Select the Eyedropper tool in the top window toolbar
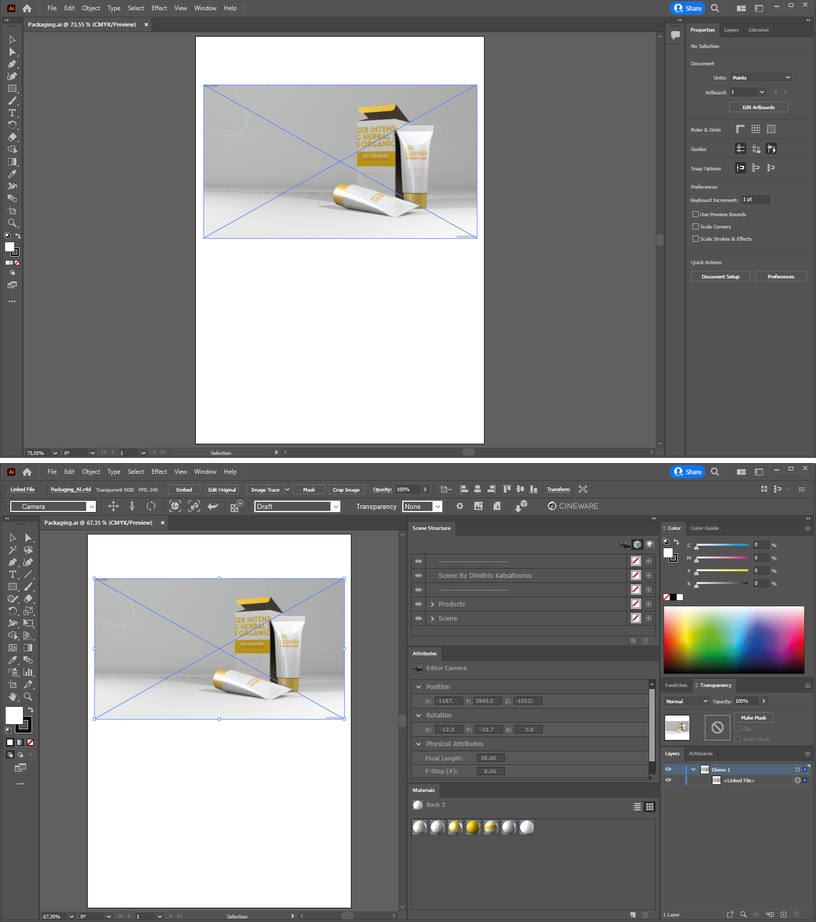This screenshot has width=816, height=922. click(12, 174)
